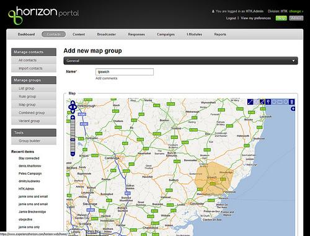The height and width of the screenshot is (236, 310).
Task: Select the rectangle drawing tool on the map
Action: (280, 102)
